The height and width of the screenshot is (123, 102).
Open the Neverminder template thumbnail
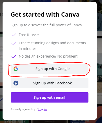coord(15,121)
